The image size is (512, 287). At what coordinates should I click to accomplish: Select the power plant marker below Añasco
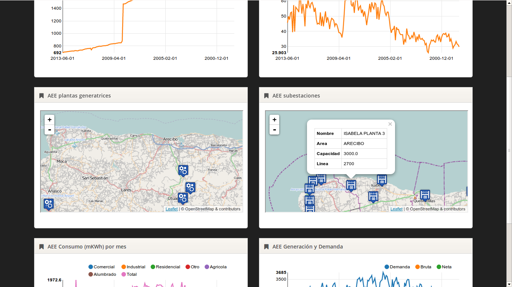pyautogui.click(x=49, y=204)
